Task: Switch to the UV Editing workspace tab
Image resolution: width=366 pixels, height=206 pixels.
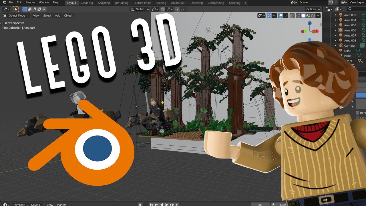Action: point(122,3)
